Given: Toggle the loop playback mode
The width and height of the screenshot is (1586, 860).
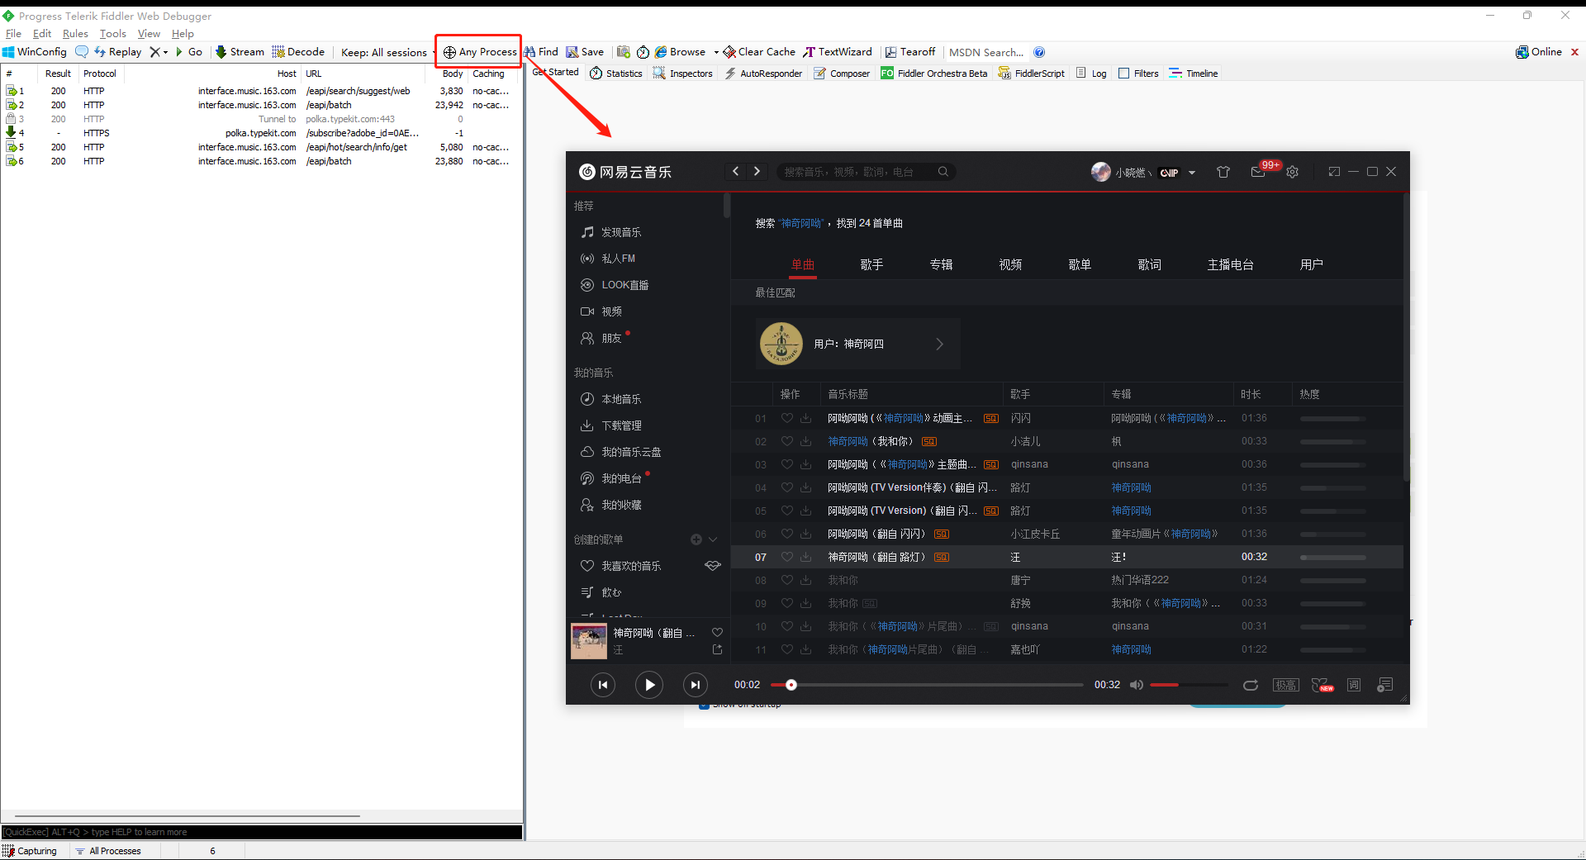Looking at the screenshot, I should point(1251,685).
